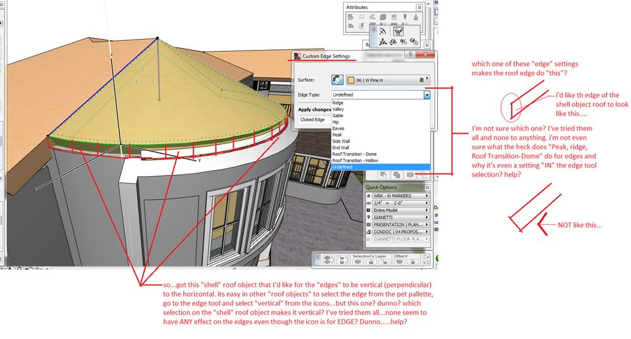
Task: Open the Entire Model structure display dropdown
Action: click(x=400, y=210)
